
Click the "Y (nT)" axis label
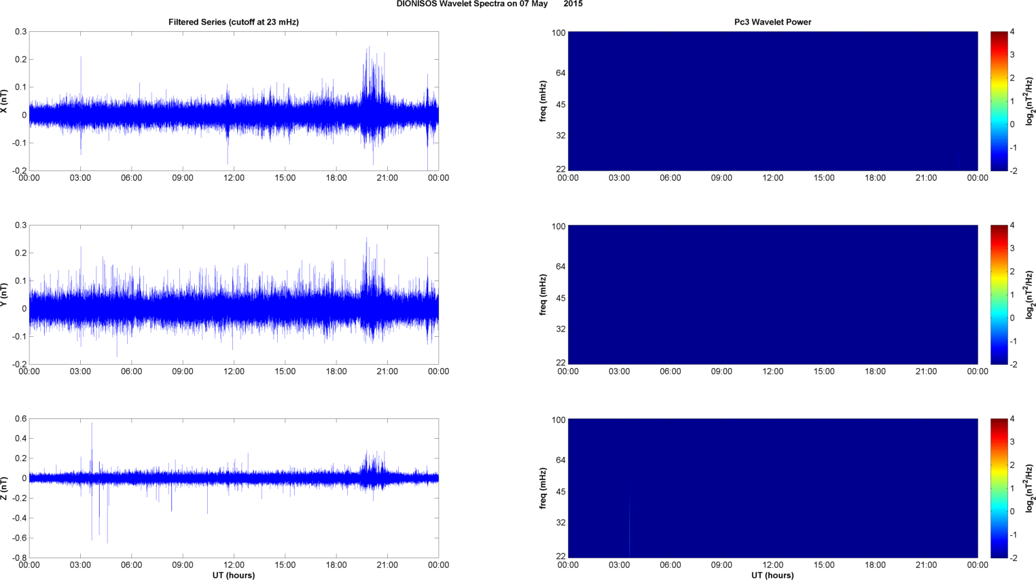tap(4, 295)
